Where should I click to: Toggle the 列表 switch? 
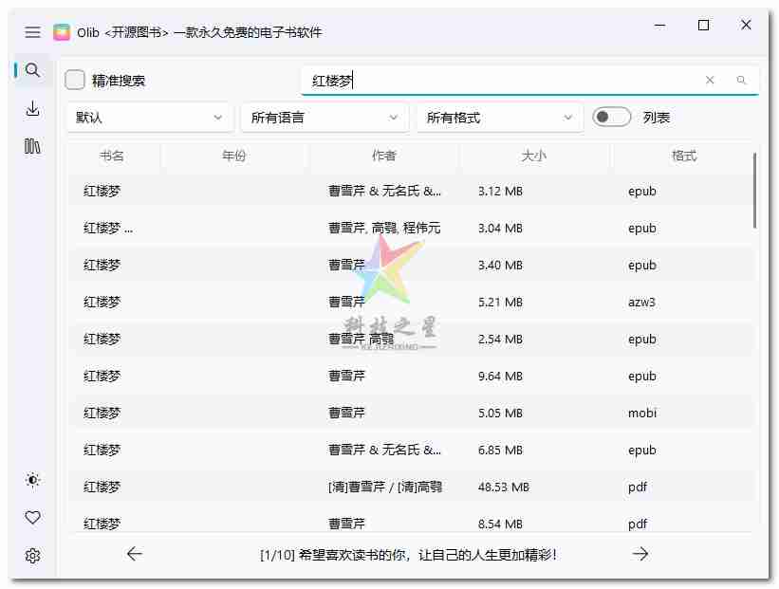click(612, 118)
